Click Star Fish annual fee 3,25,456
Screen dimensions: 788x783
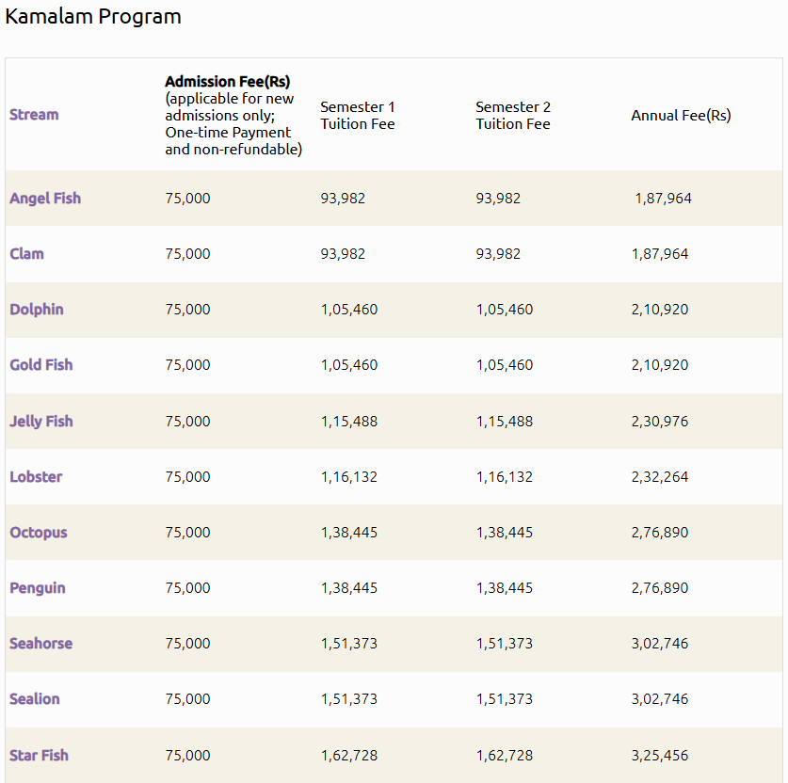pyautogui.click(x=660, y=756)
